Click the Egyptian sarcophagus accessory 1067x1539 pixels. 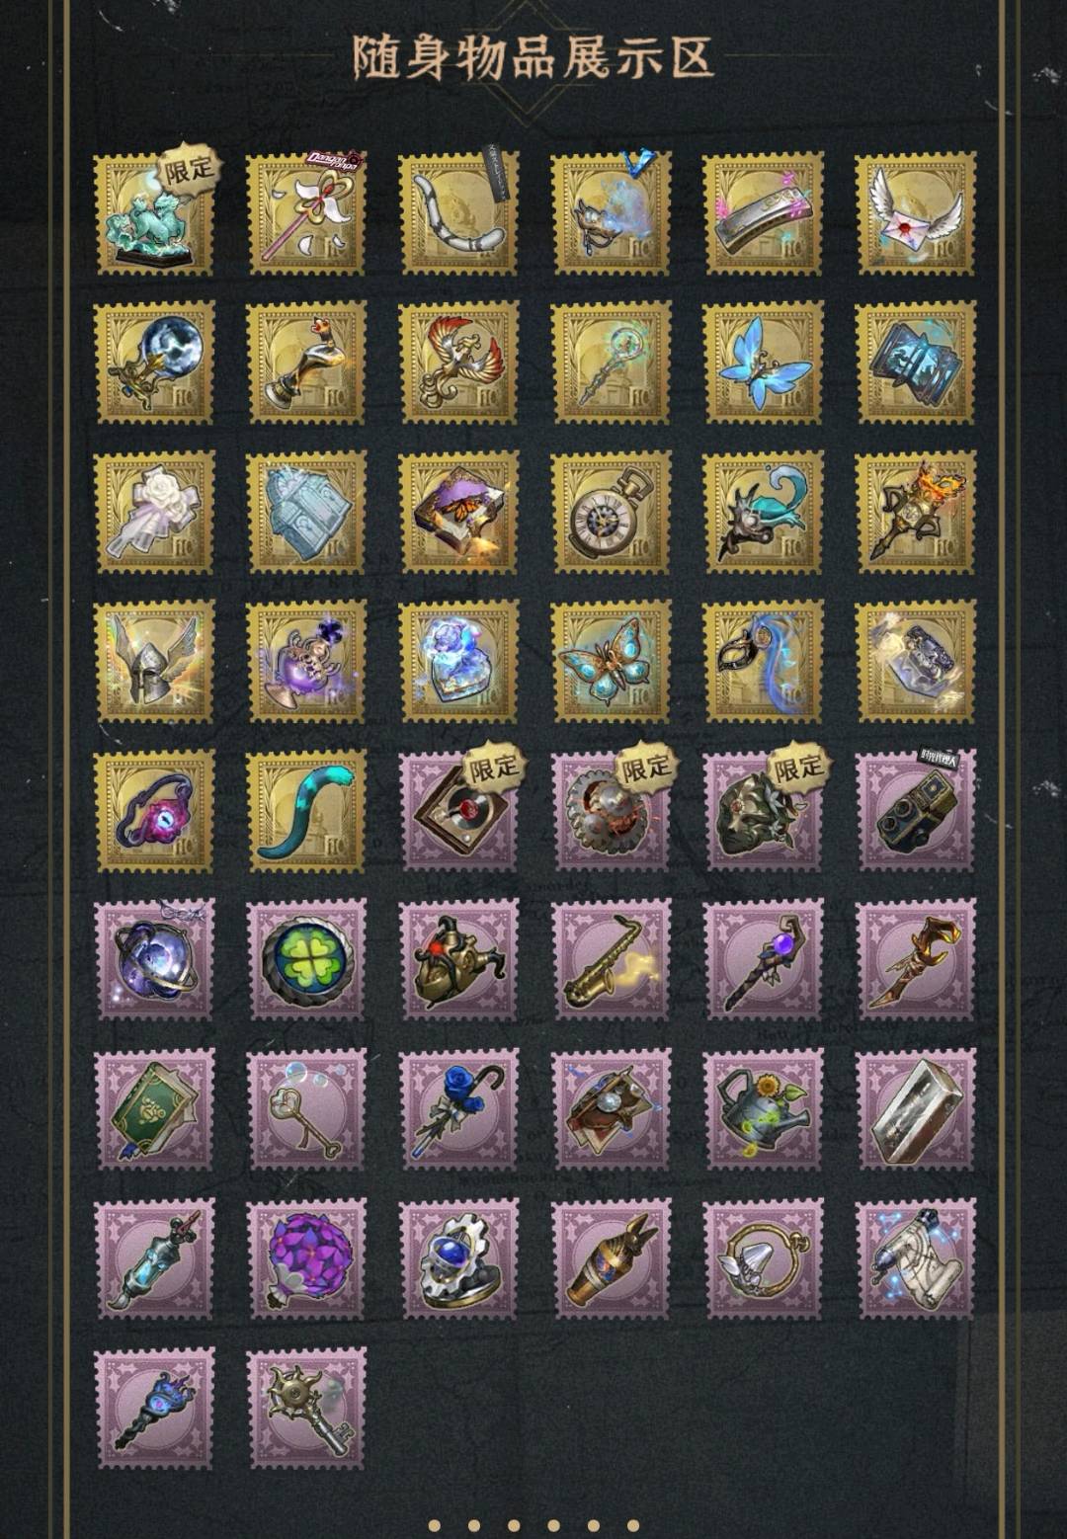click(611, 1258)
